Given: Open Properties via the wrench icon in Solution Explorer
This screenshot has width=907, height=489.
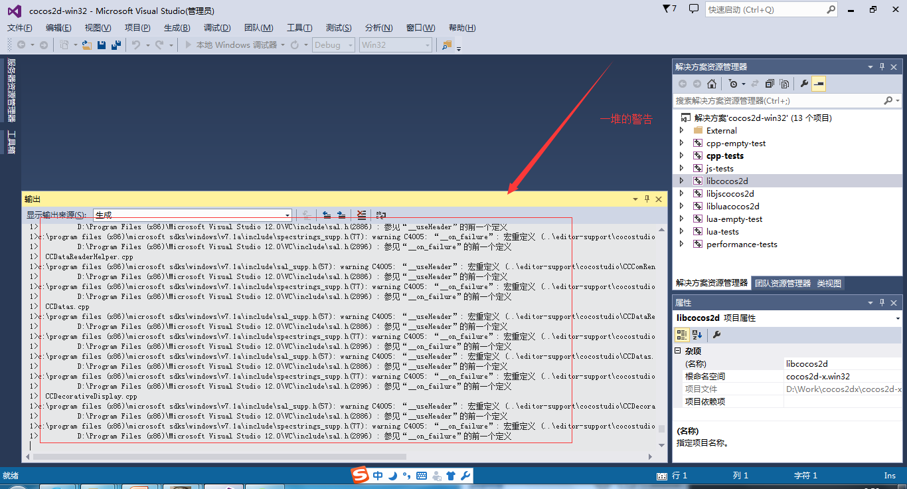Looking at the screenshot, I should pos(804,84).
